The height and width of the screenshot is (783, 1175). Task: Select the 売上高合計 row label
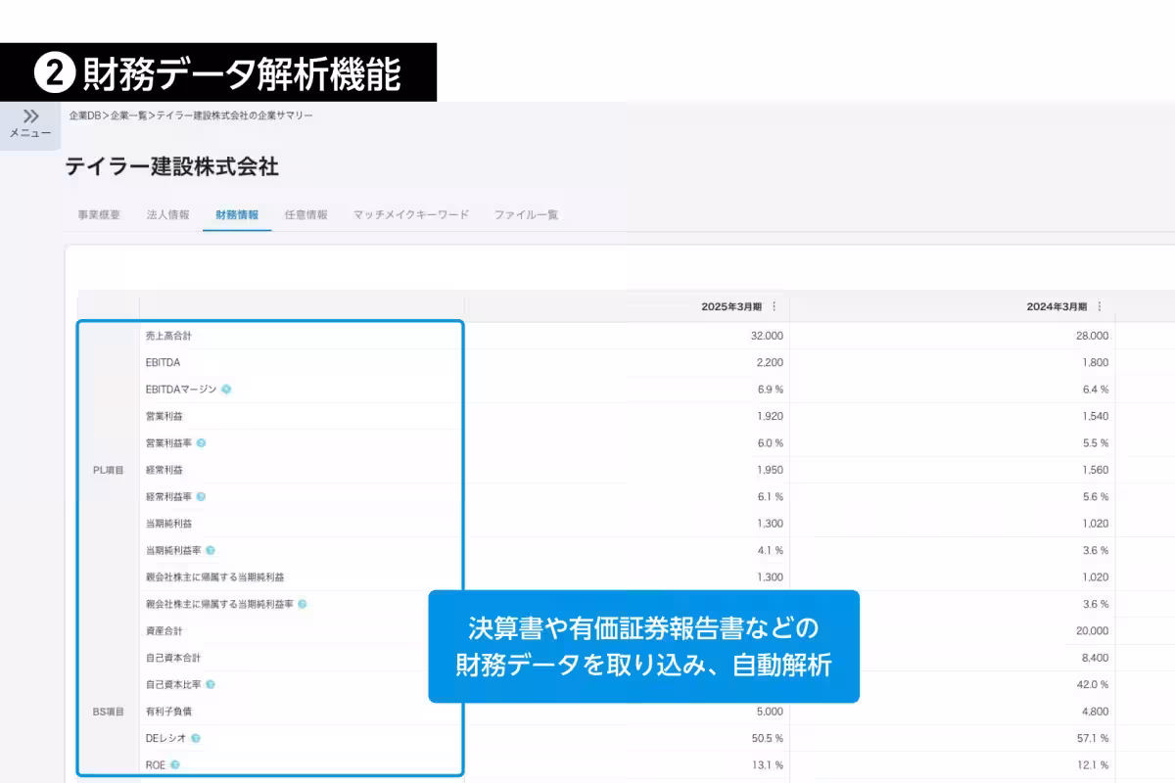(x=168, y=336)
